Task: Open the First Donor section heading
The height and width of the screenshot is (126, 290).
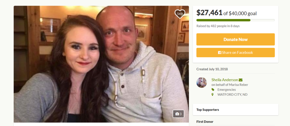Action: coord(205,122)
